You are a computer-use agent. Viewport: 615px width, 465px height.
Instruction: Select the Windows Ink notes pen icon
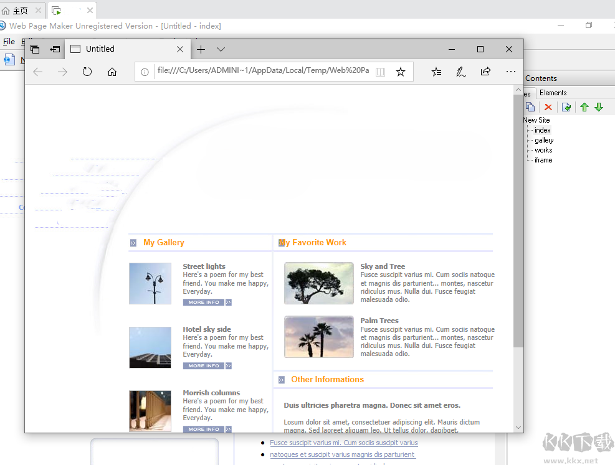[x=460, y=72]
